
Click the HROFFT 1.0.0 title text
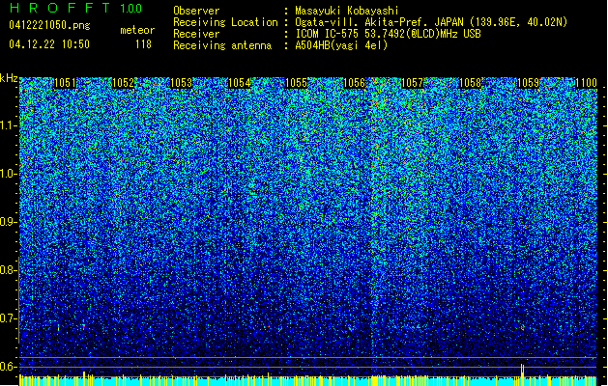(76, 8)
